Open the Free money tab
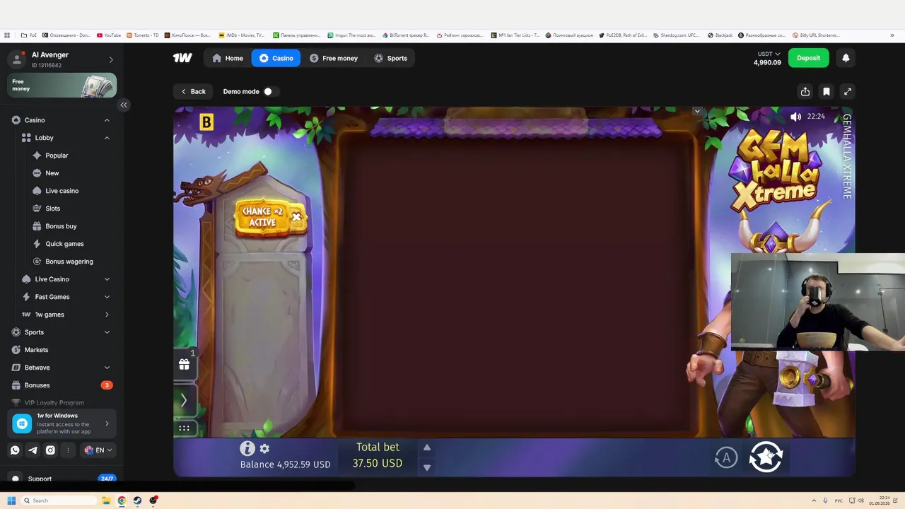The height and width of the screenshot is (509, 905). tap(334, 58)
